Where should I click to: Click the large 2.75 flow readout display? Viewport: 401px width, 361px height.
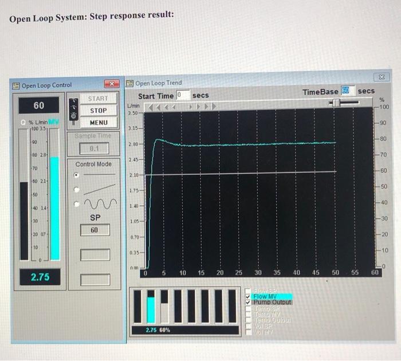click(40, 277)
